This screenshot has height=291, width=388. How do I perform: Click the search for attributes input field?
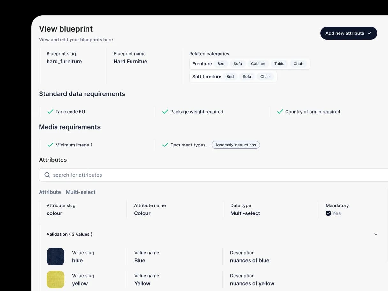tap(128, 175)
